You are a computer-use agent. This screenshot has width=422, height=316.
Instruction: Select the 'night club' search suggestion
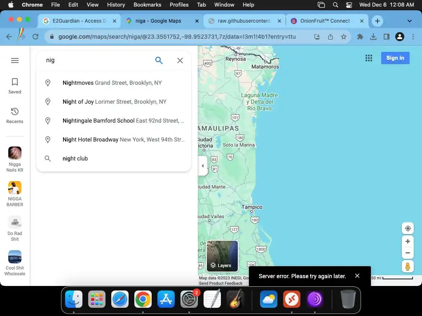(x=114, y=158)
